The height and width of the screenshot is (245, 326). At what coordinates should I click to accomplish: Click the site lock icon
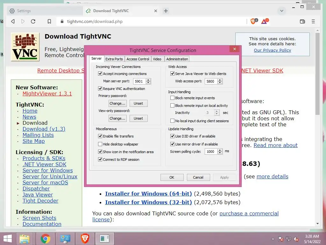tap(62, 21)
